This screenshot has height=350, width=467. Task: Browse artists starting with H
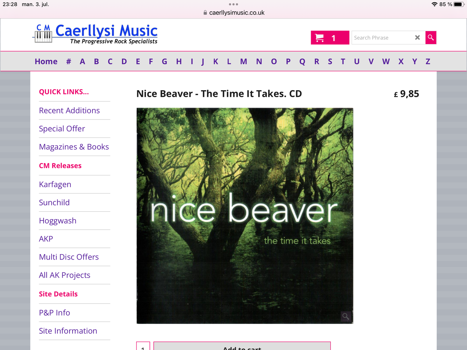tap(179, 62)
